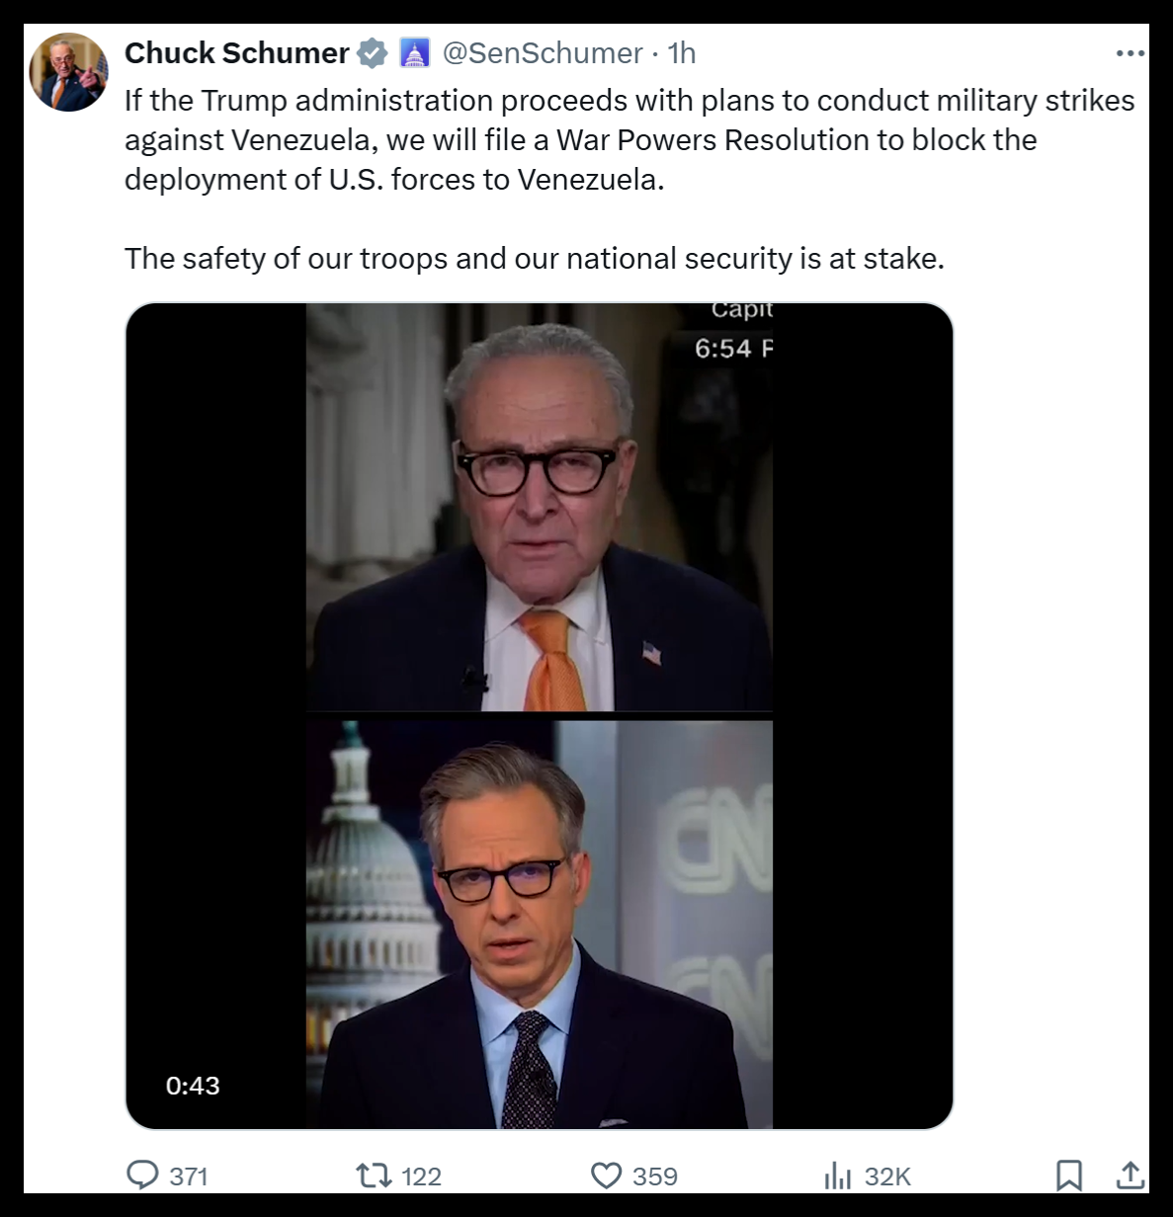The width and height of the screenshot is (1173, 1217).
Task: Click the Capitol government affiliation badge
Action: pos(414,53)
